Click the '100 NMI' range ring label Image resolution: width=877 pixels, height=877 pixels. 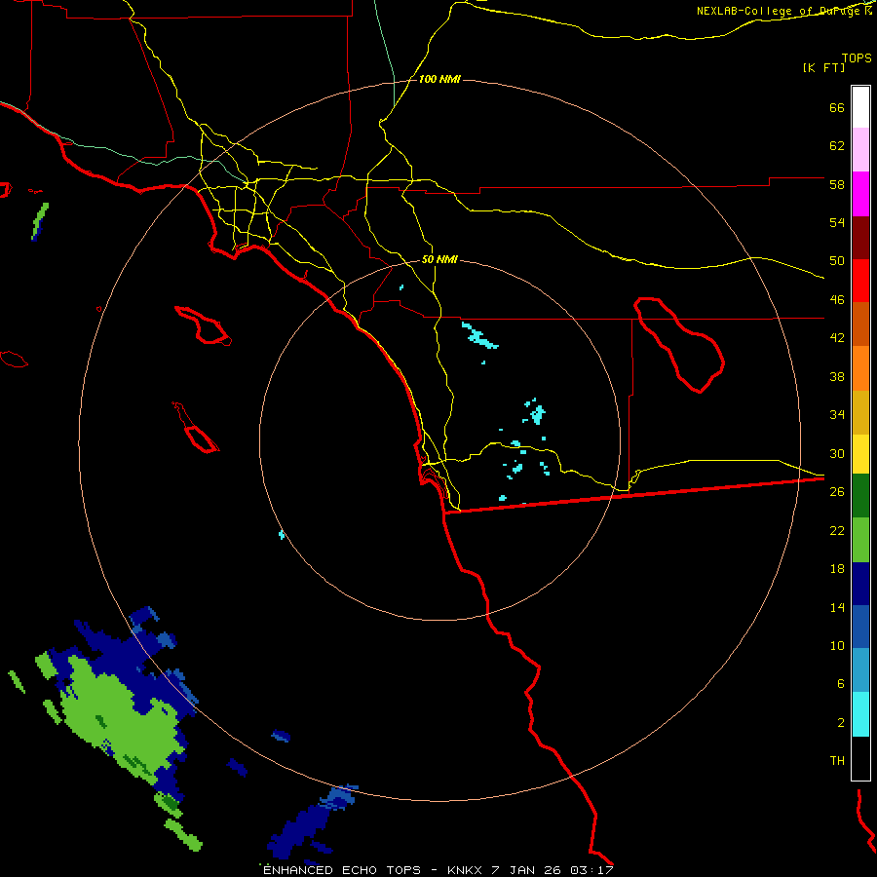pyautogui.click(x=439, y=80)
